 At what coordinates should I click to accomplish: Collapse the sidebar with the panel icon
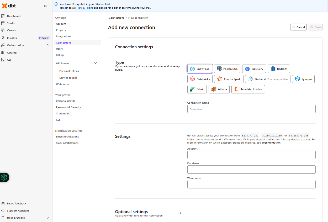(46, 6)
